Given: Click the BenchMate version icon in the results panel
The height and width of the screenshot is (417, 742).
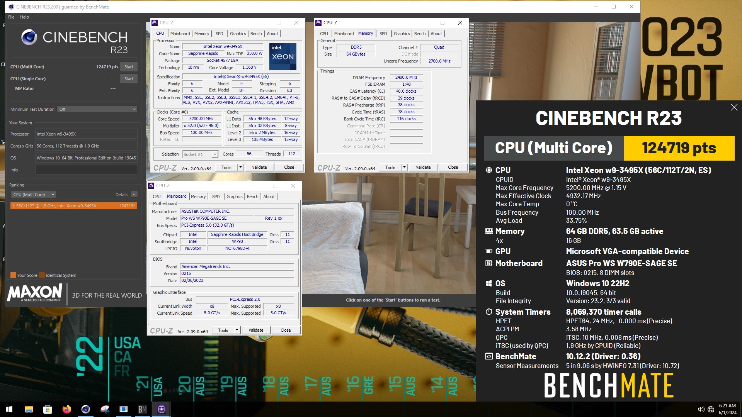Looking at the screenshot, I should (x=489, y=356).
